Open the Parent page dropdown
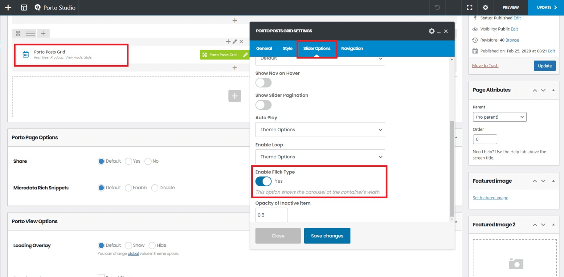The width and height of the screenshot is (564, 277). [499, 117]
